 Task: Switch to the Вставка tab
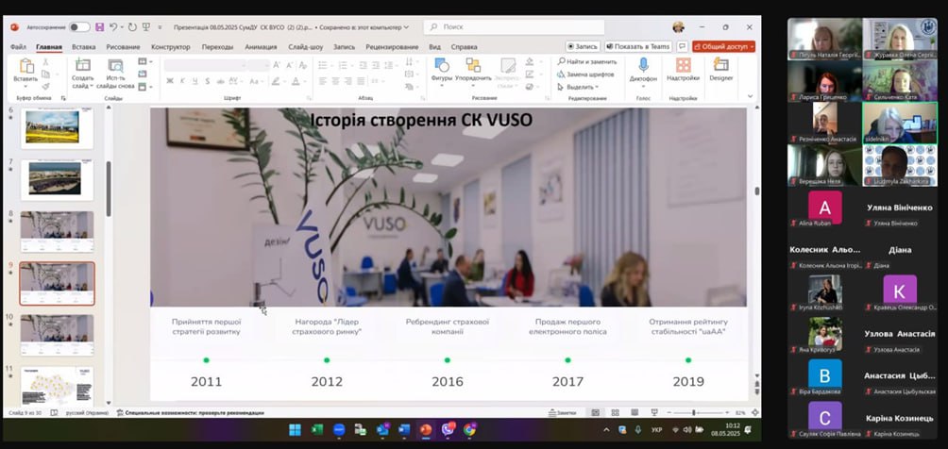point(83,47)
